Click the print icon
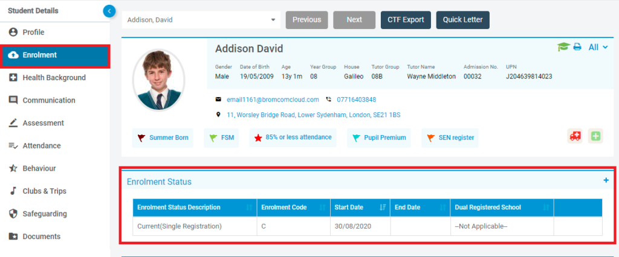Image resolution: width=619 pixels, height=257 pixels. click(x=577, y=47)
